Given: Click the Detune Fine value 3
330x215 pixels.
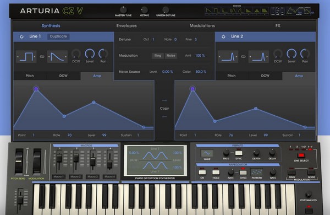Looking at the screenshot, I should click(x=195, y=40).
